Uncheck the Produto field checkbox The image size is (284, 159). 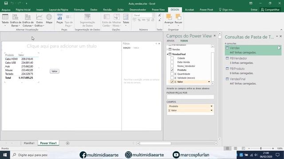172,70
